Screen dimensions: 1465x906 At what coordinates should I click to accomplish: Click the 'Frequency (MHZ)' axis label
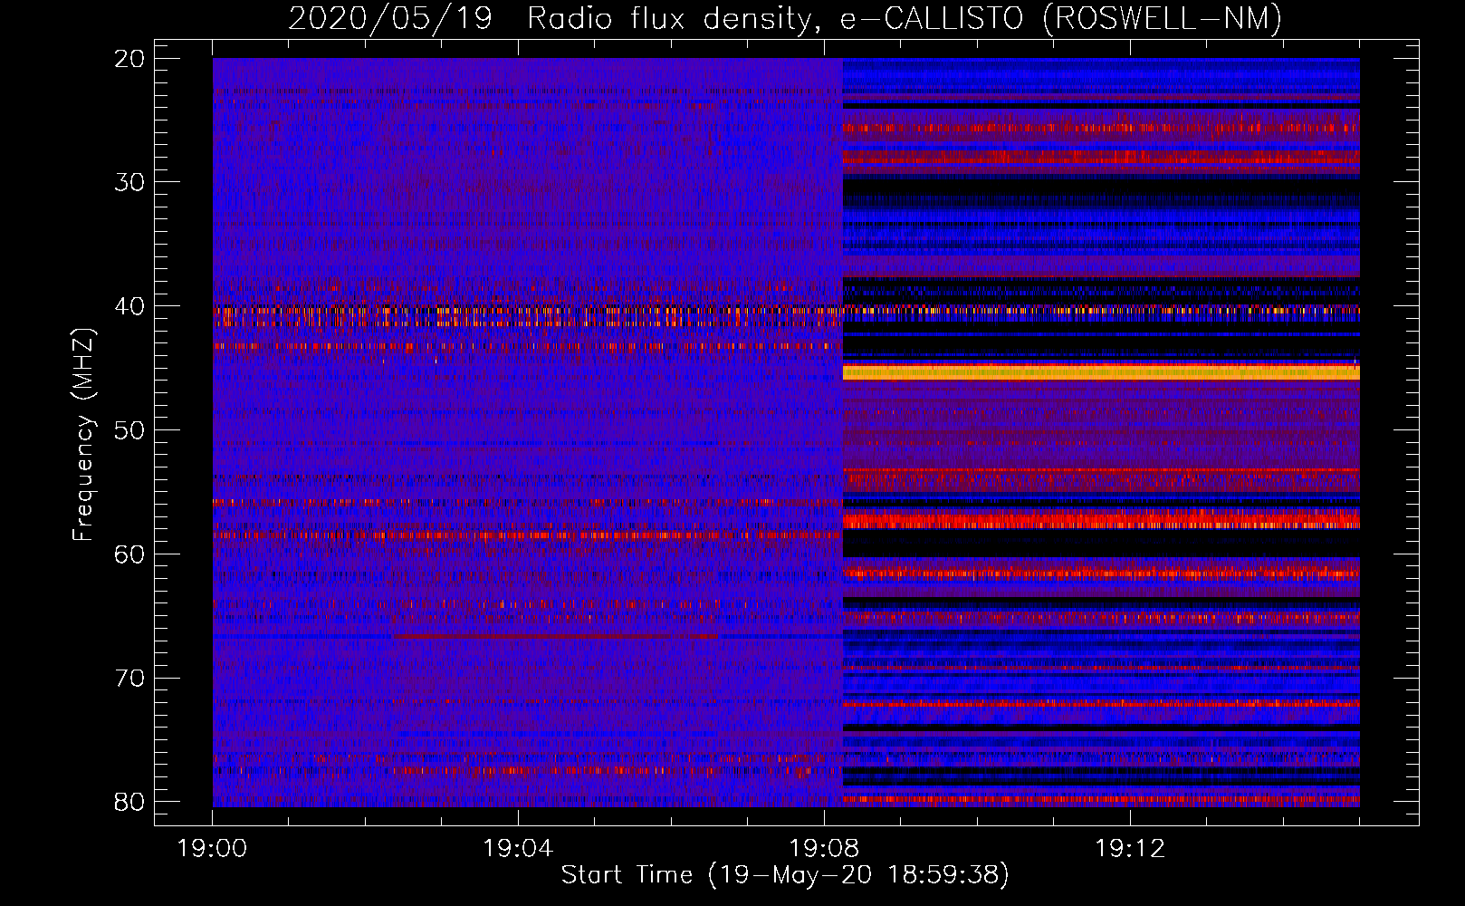pyautogui.click(x=82, y=435)
